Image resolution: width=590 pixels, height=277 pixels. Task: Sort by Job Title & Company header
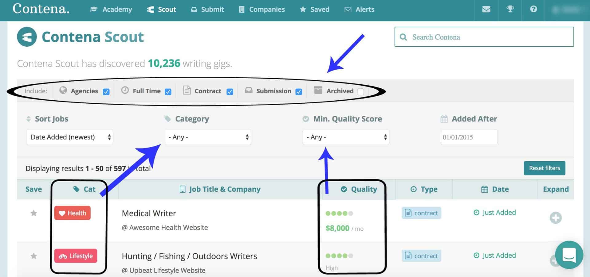(220, 189)
